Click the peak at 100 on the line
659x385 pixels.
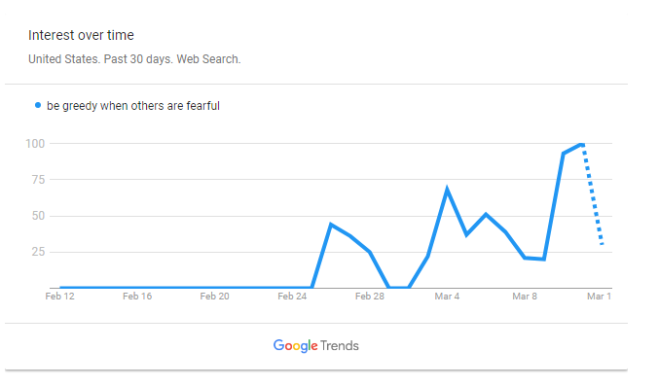[x=582, y=144]
